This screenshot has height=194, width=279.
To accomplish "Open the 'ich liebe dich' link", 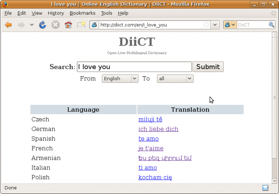I will tap(158, 129).
